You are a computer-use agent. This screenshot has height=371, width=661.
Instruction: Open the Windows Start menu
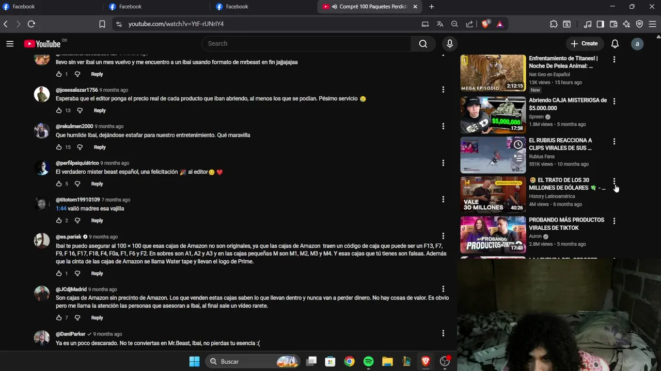pos(194,361)
